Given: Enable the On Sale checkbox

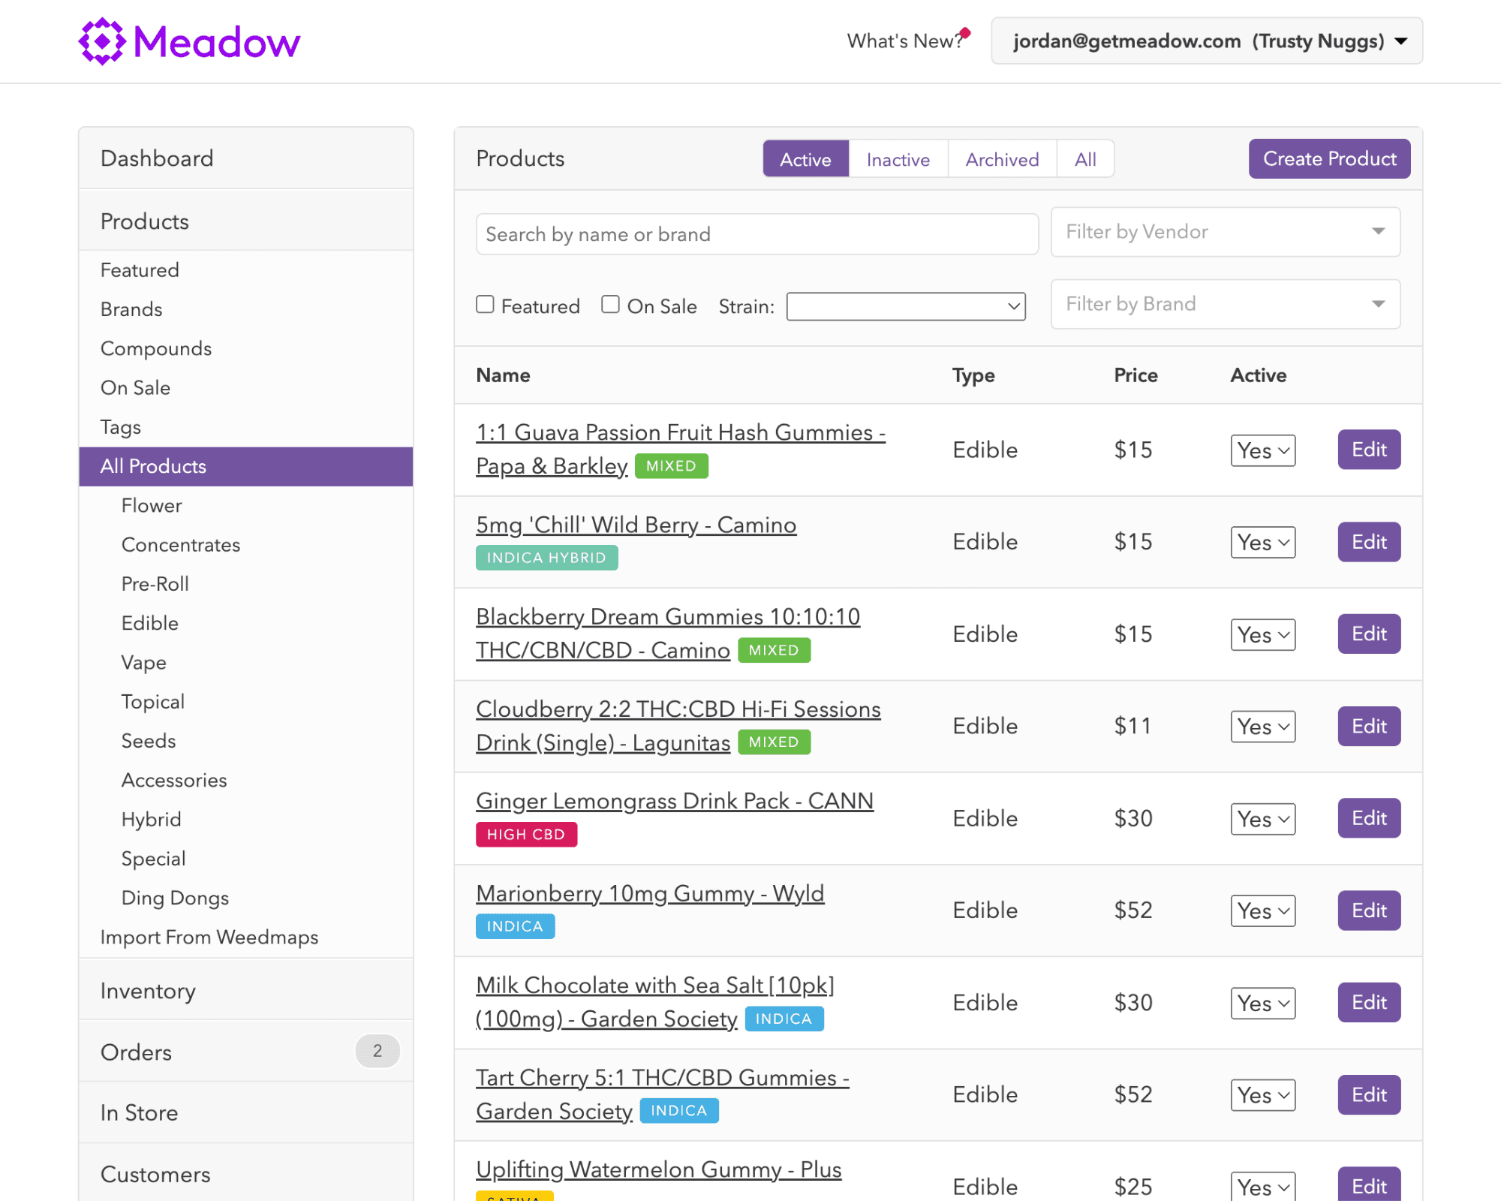Looking at the screenshot, I should click(611, 304).
